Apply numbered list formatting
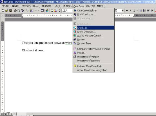The image size is (156, 116). pos(141,10)
